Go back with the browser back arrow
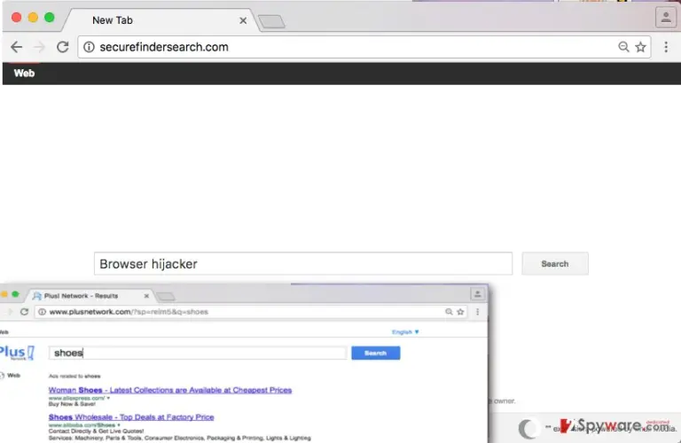The image size is (681, 443). (17, 47)
